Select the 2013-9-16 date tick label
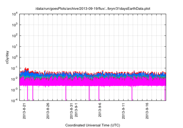 pyautogui.click(x=147, y=111)
